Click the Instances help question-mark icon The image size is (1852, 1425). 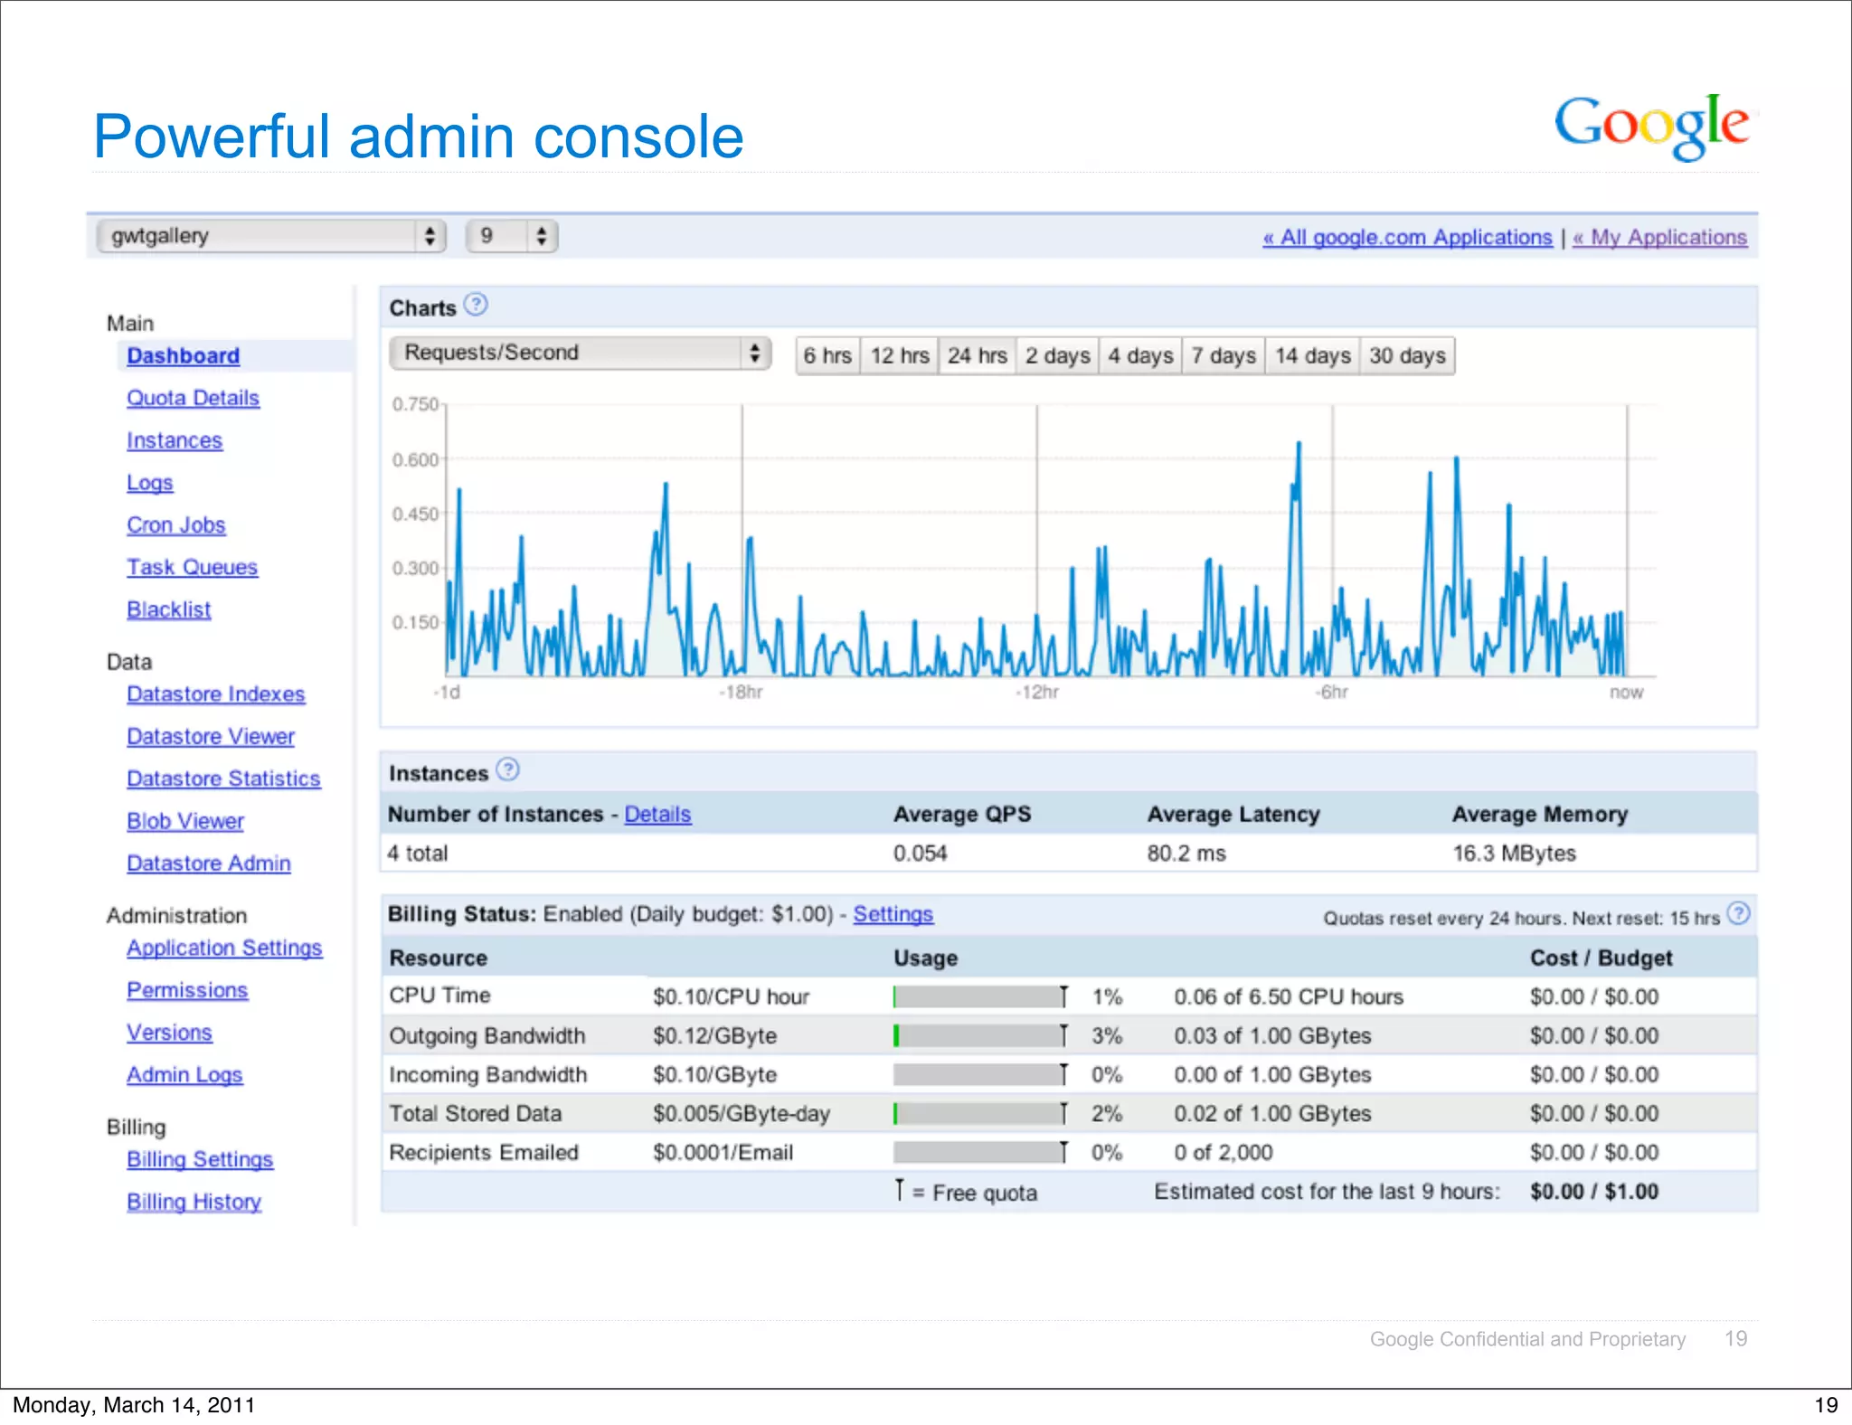[x=508, y=769]
